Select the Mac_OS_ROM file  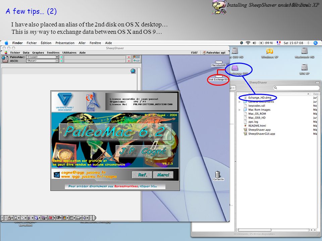coord(257,114)
